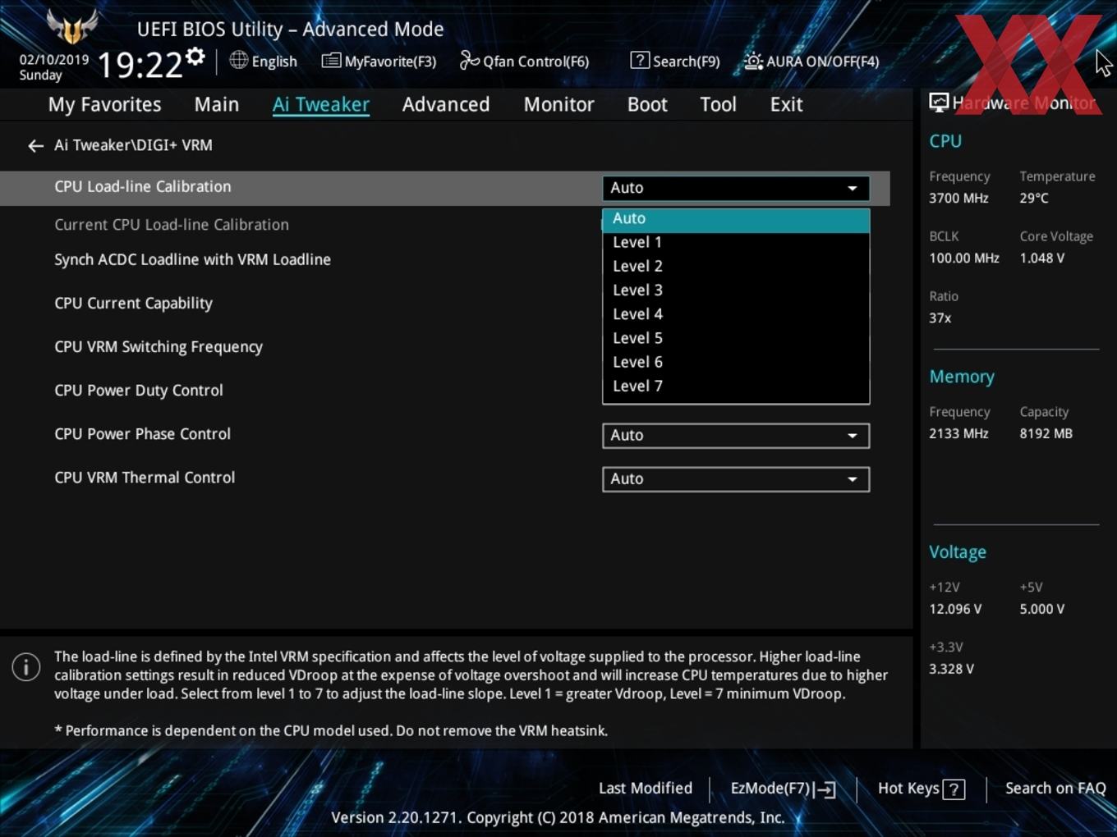Select CPU Power Phase Control label
The width and height of the screenshot is (1117, 837).
(142, 434)
